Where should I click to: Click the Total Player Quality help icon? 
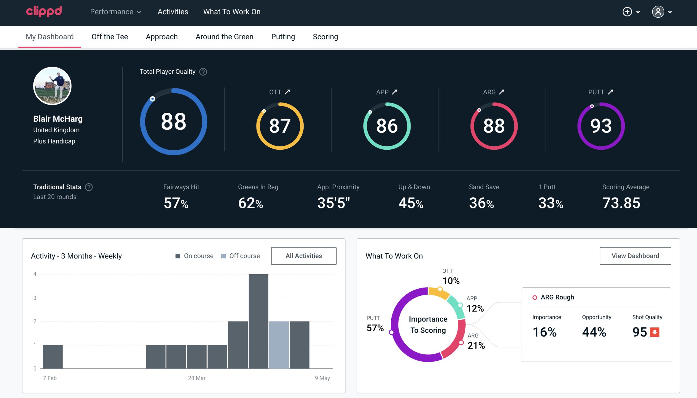(203, 72)
